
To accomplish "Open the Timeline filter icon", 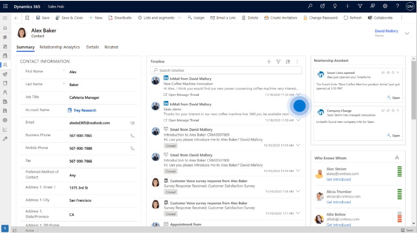I will pyautogui.click(x=279, y=62).
